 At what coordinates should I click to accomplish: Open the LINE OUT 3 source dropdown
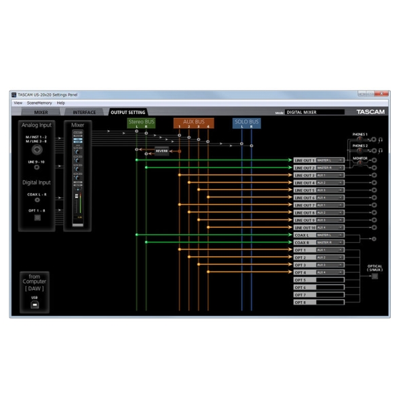pyautogui.click(x=330, y=175)
